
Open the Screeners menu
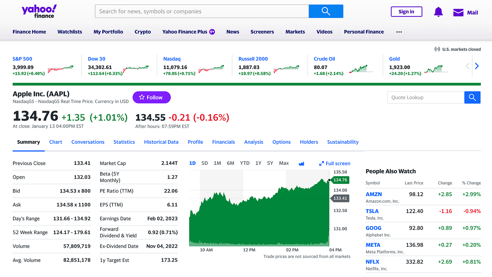click(x=262, y=32)
